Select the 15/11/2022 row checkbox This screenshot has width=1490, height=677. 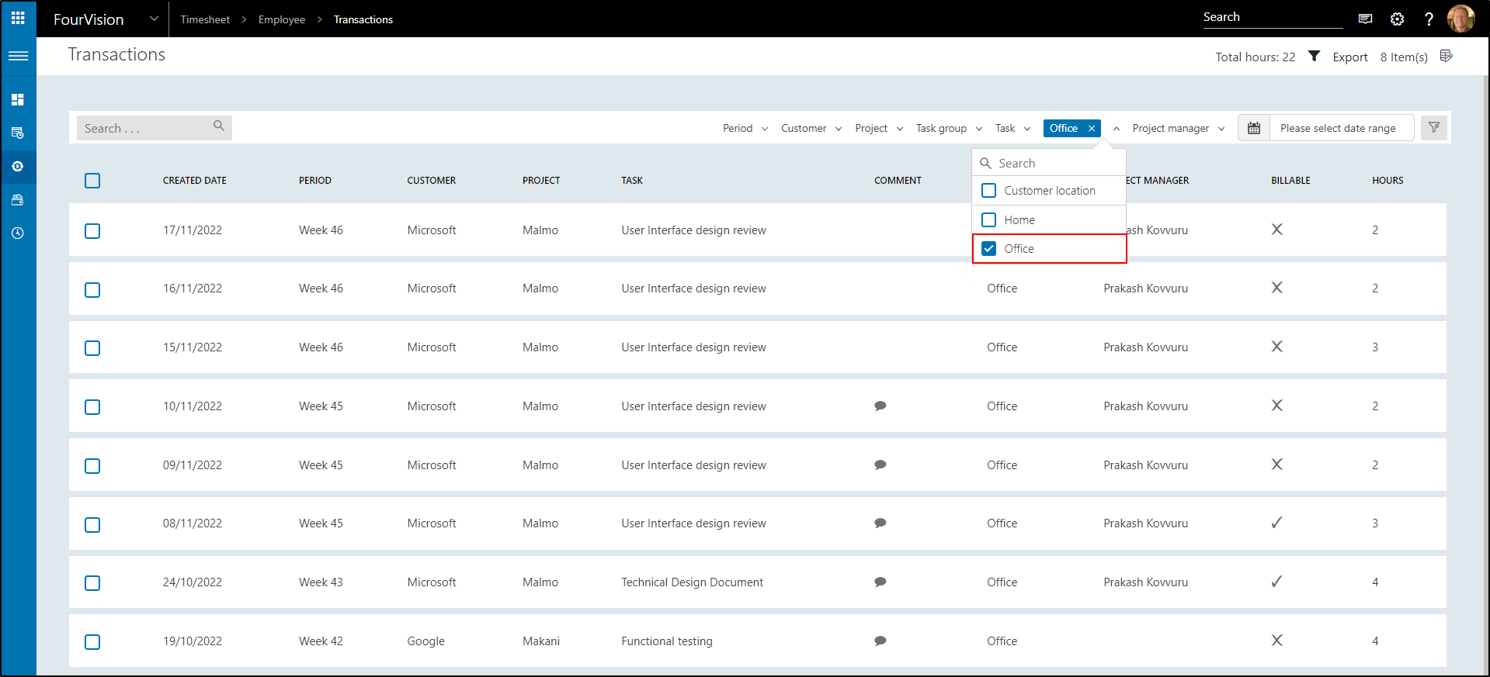tap(92, 348)
